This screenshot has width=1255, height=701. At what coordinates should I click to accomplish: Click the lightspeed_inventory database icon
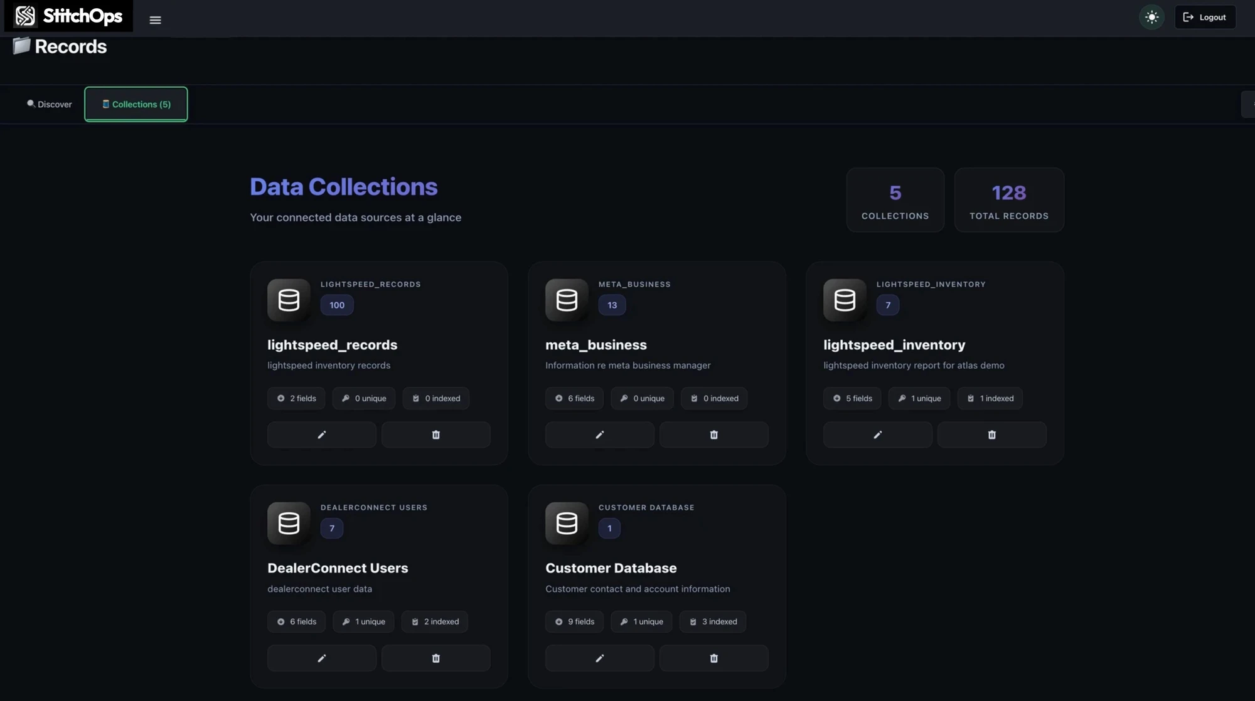click(x=845, y=300)
